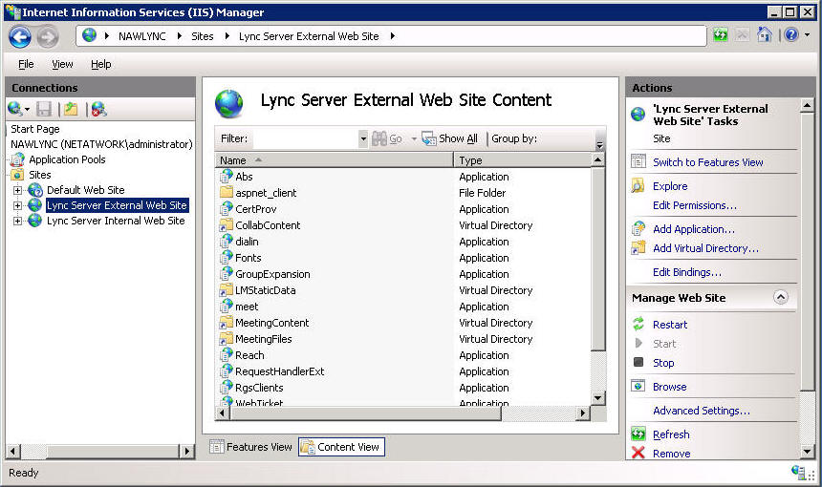This screenshot has width=822, height=487.
Task: Click the Abs application icon
Action: click(x=226, y=177)
